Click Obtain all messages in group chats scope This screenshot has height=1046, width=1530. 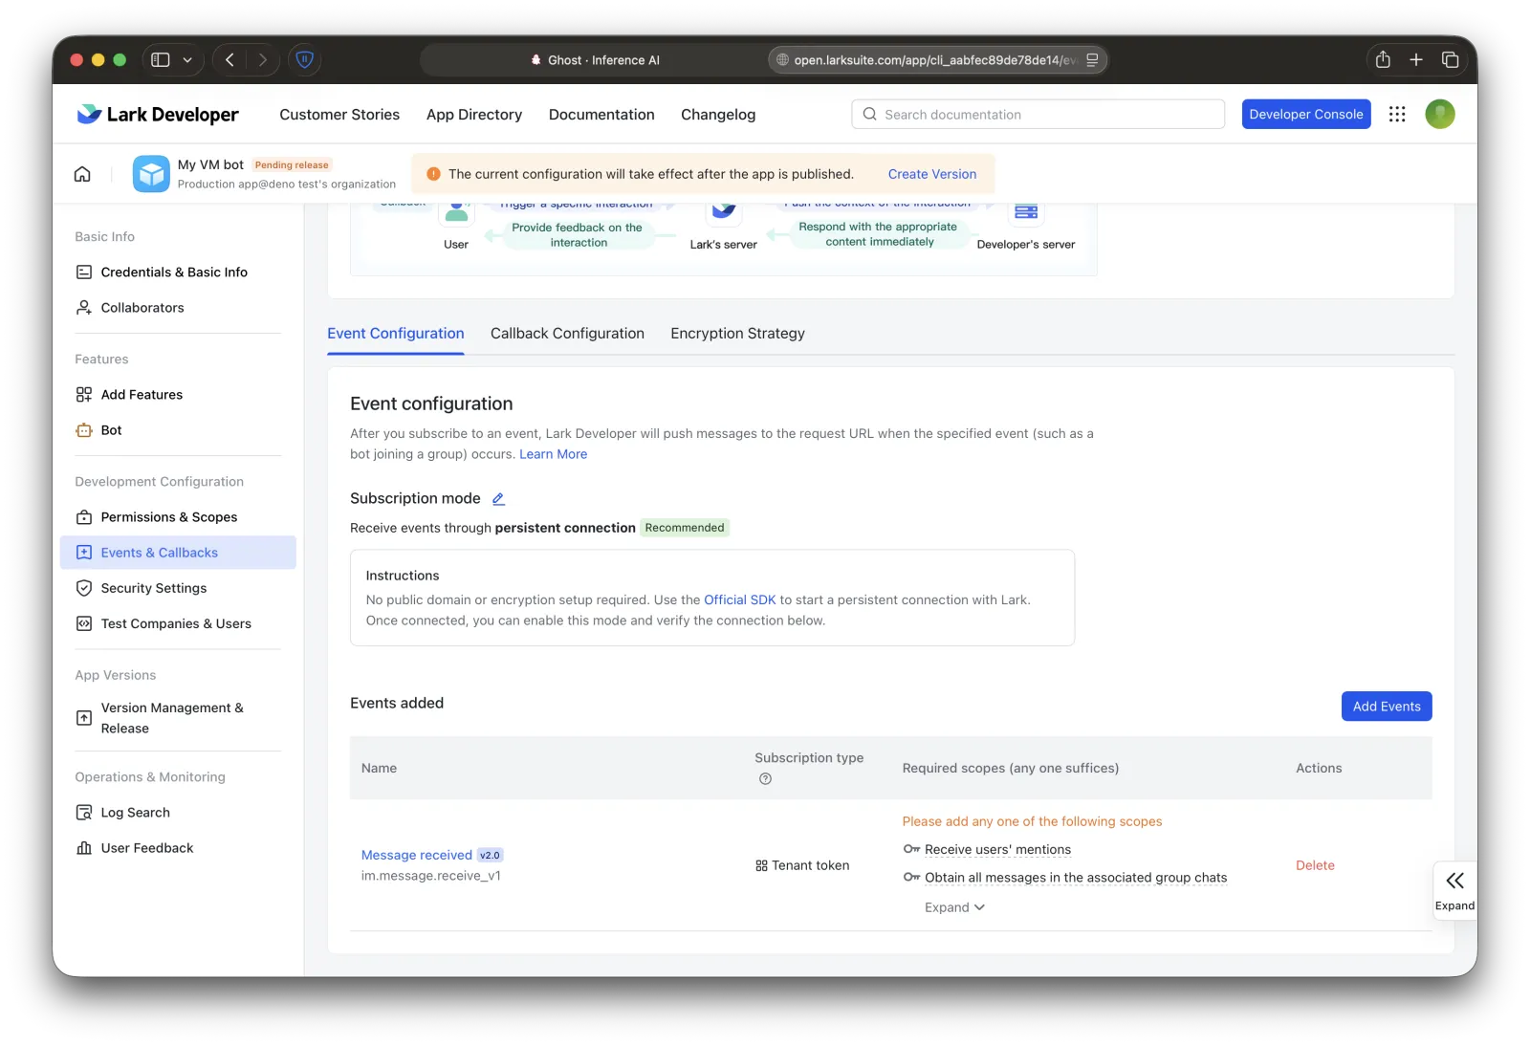tap(1076, 878)
